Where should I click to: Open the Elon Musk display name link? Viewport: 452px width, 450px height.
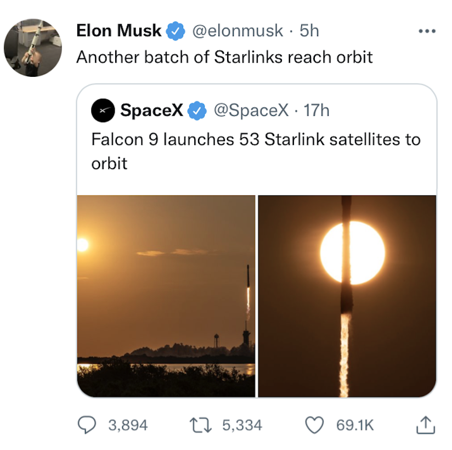[x=119, y=31]
